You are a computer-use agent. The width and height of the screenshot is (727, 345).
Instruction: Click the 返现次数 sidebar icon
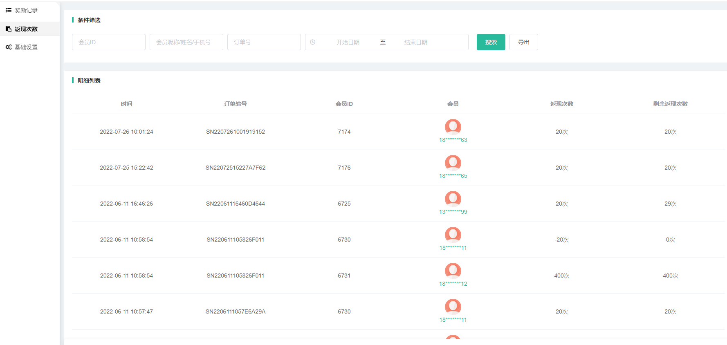pyautogui.click(x=8, y=29)
